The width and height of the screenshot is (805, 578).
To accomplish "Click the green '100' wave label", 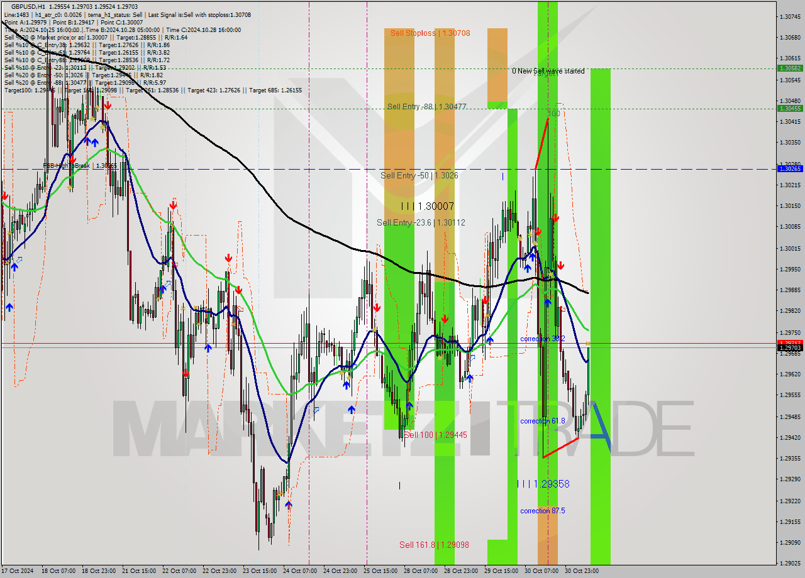I will pyautogui.click(x=553, y=114).
